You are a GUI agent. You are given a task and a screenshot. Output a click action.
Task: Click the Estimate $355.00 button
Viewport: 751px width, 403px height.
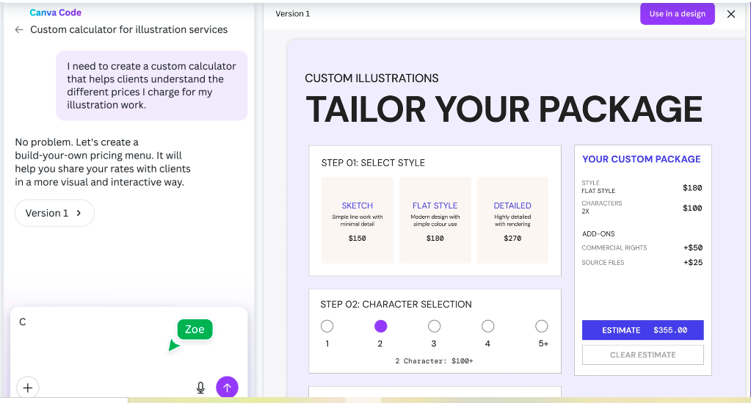(x=643, y=330)
